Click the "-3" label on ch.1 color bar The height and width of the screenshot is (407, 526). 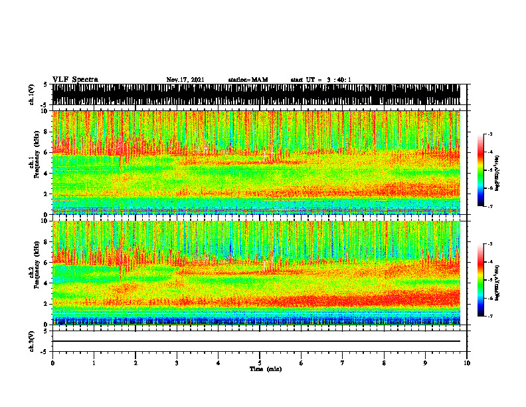coord(490,134)
